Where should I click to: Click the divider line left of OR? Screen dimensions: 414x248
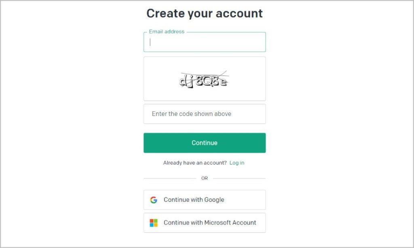170,178
